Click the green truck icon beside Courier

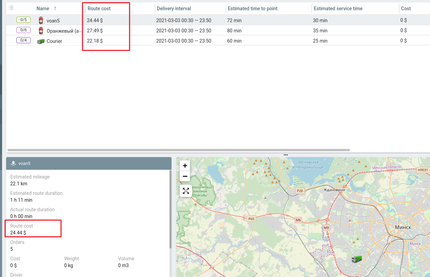point(41,41)
